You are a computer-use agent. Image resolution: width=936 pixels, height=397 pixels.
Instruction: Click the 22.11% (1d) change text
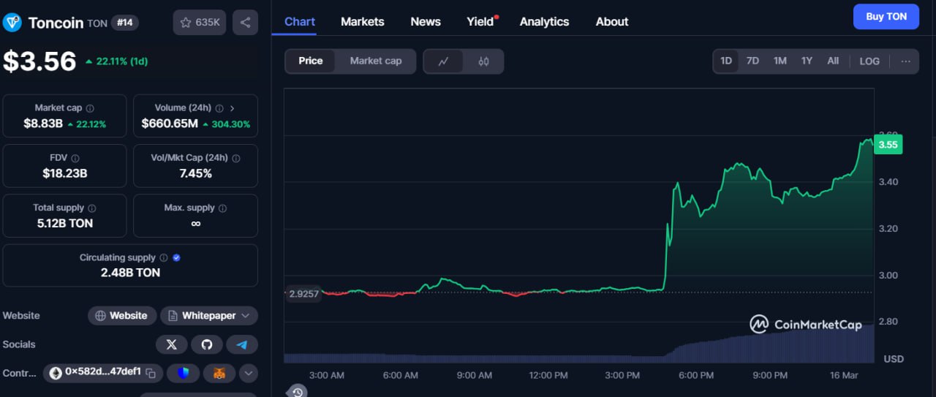click(x=116, y=61)
